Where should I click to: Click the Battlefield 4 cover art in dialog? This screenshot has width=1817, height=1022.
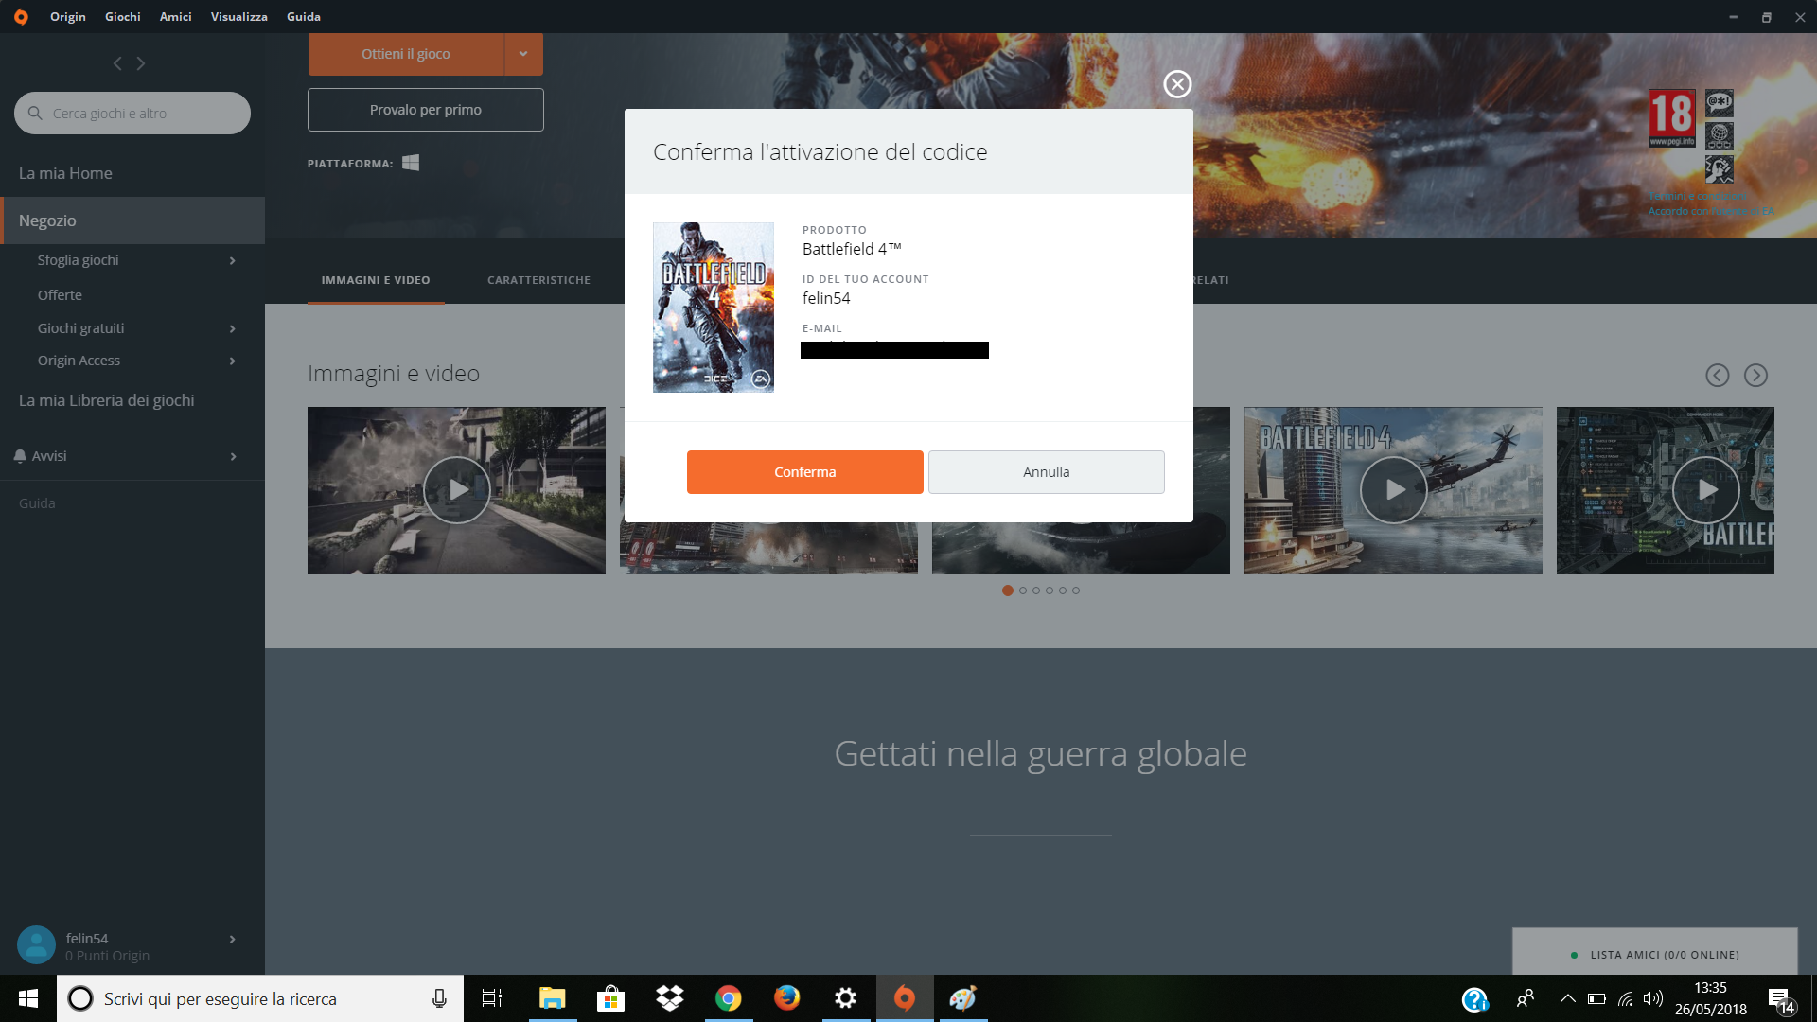(x=714, y=308)
